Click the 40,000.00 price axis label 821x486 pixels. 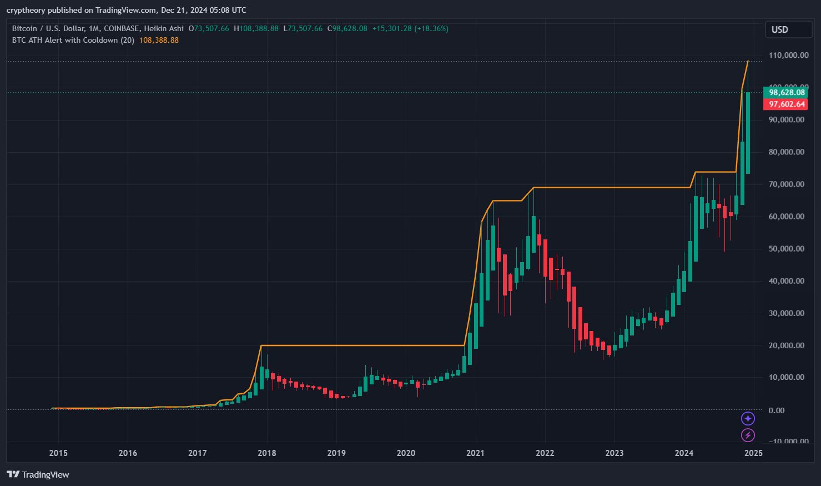(x=786, y=280)
